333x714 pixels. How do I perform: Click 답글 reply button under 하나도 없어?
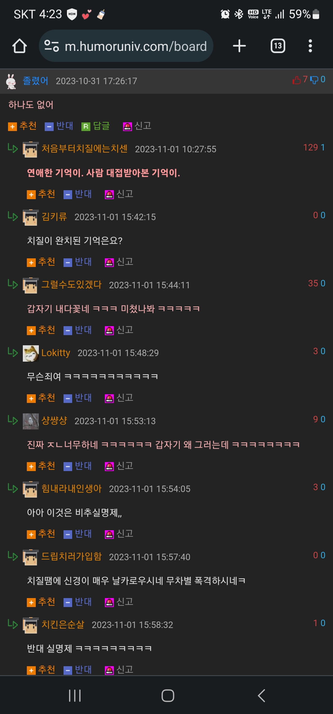coord(96,126)
